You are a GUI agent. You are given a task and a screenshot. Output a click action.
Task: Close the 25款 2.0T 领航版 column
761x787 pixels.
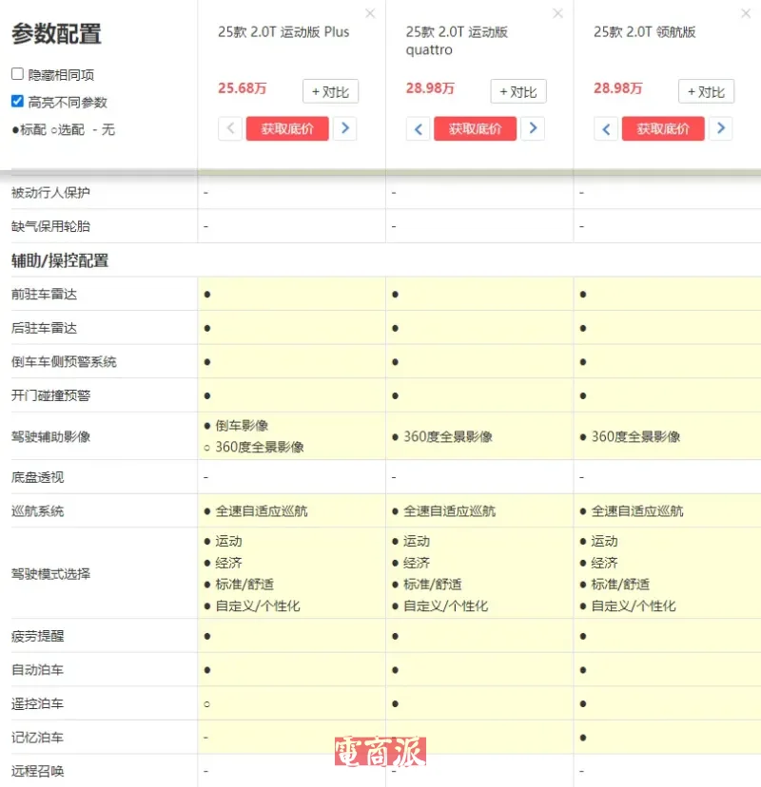(x=746, y=13)
